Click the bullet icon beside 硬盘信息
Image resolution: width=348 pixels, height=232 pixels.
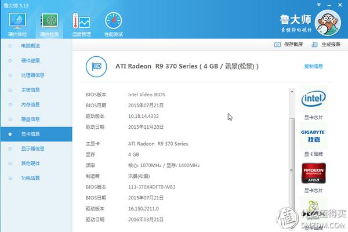coord(10,119)
